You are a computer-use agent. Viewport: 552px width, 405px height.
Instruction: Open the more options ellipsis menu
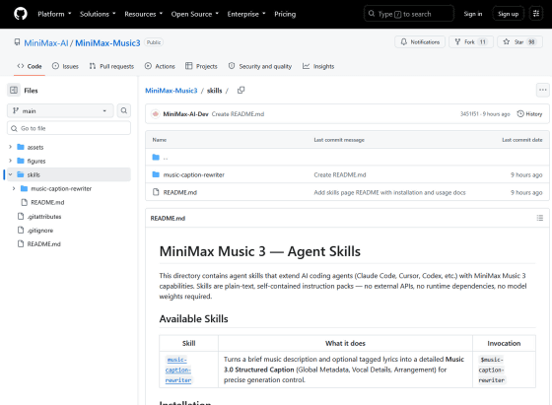pos(543,90)
